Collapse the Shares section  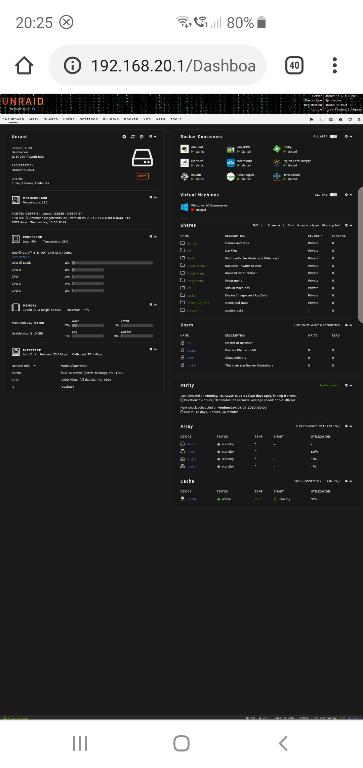[351, 225]
